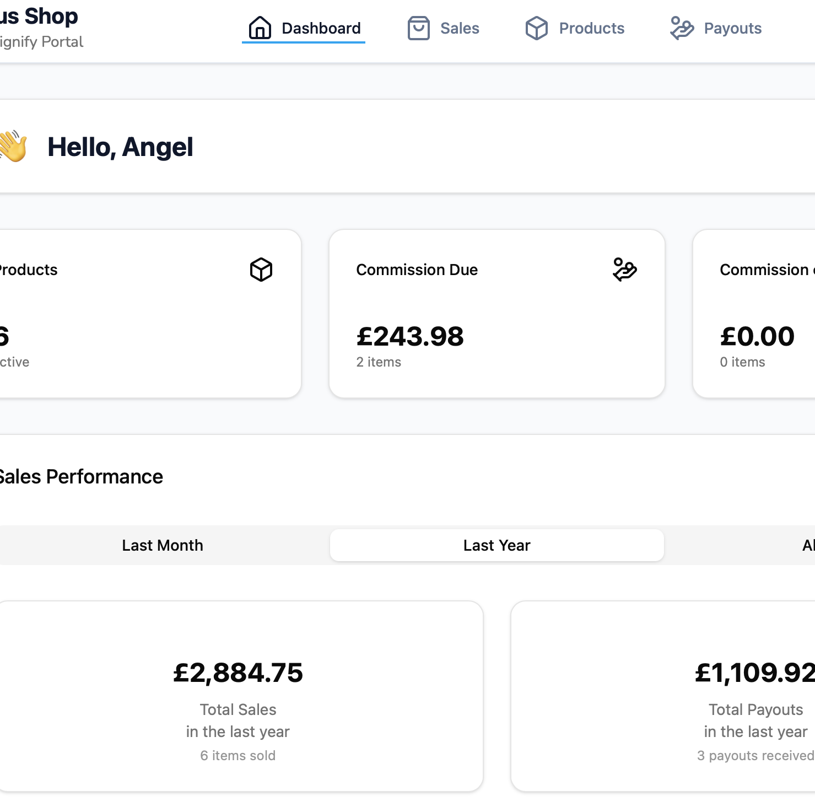
Task: Go to the Sales page label
Action: 460,28
